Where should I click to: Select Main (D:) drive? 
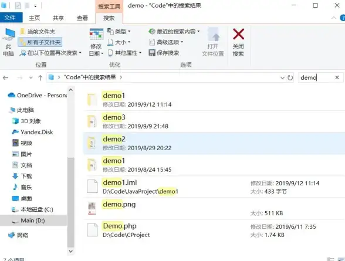click(33, 221)
